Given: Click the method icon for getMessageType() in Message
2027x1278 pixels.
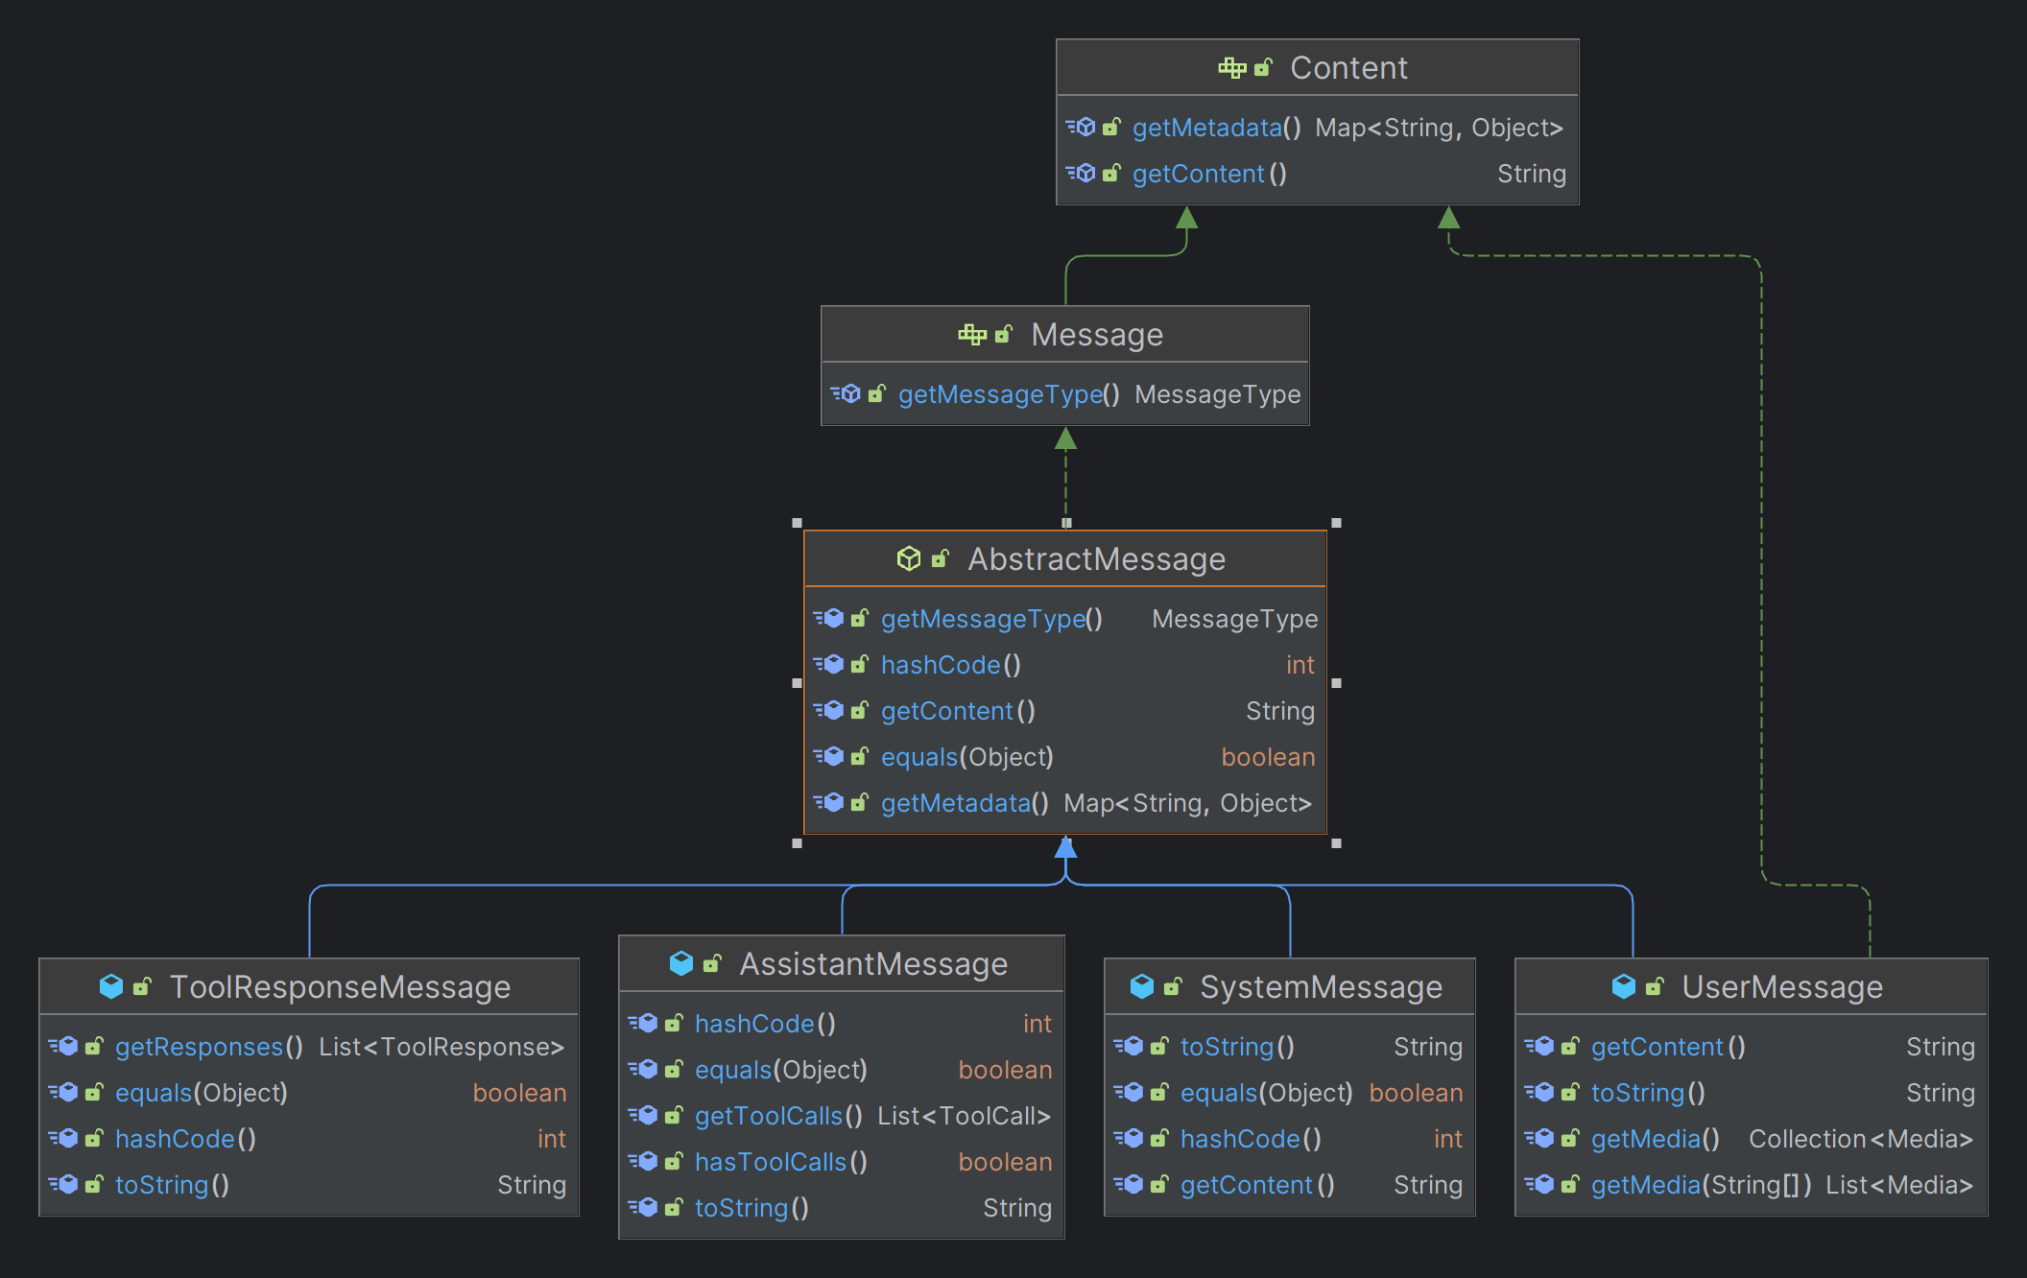Looking at the screenshot, I should (x=846, y=393).
